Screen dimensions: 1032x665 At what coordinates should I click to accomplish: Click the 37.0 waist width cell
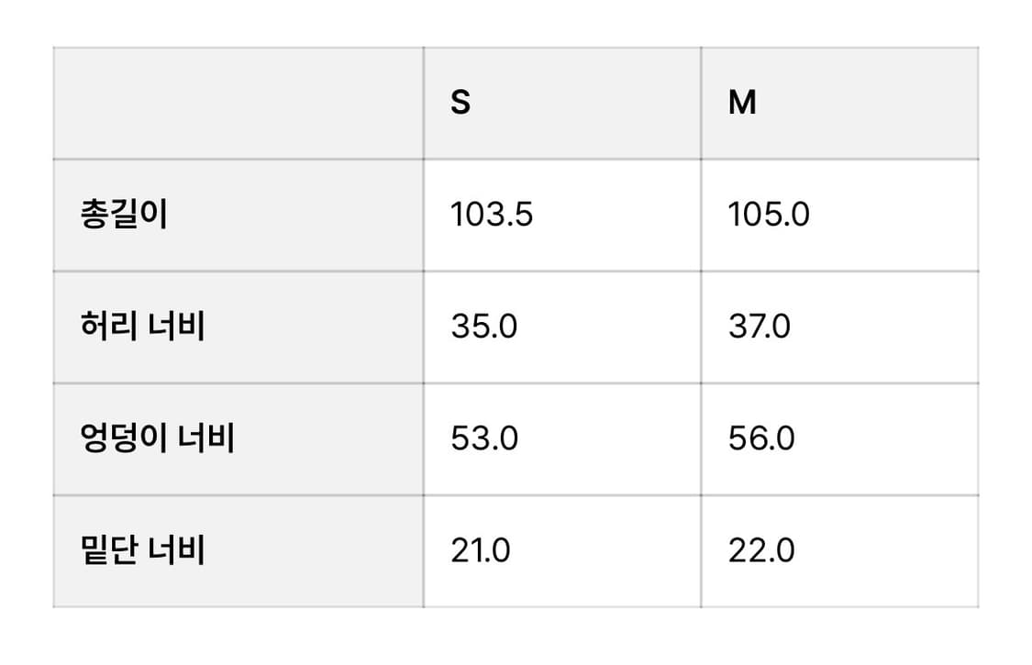click(x=759, y=327)
